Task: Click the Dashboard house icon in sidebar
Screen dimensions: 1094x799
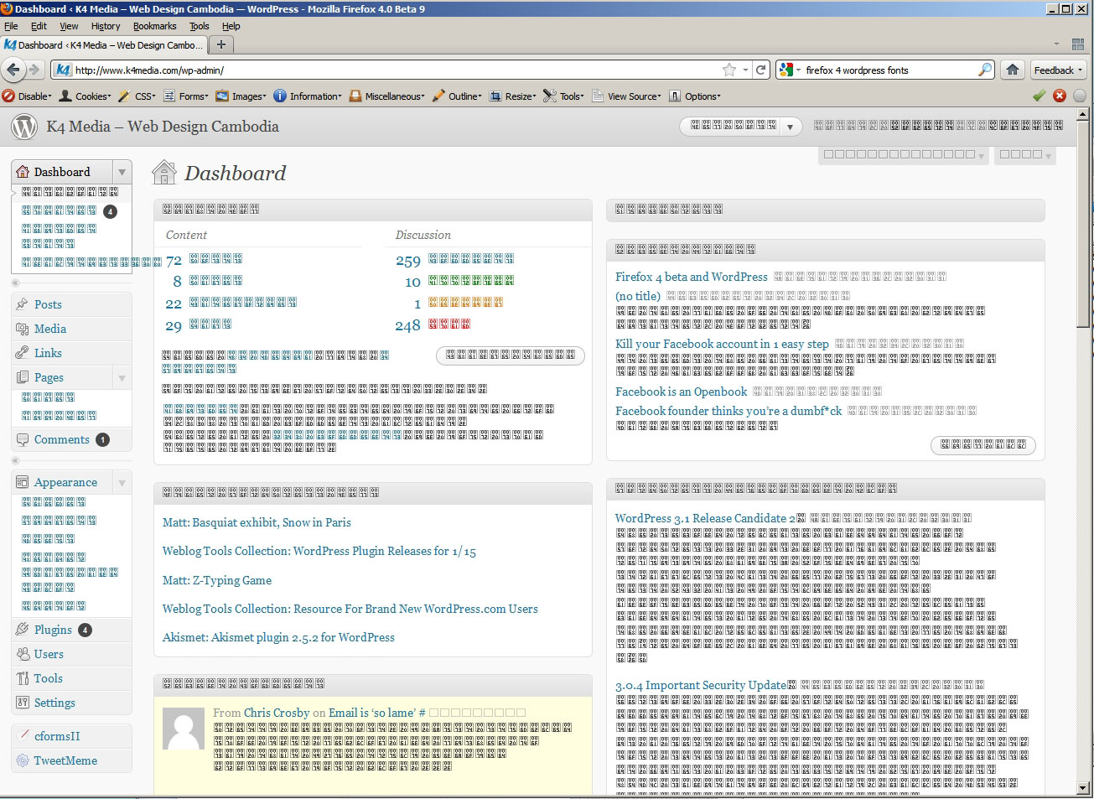Action: pos(23,172)
